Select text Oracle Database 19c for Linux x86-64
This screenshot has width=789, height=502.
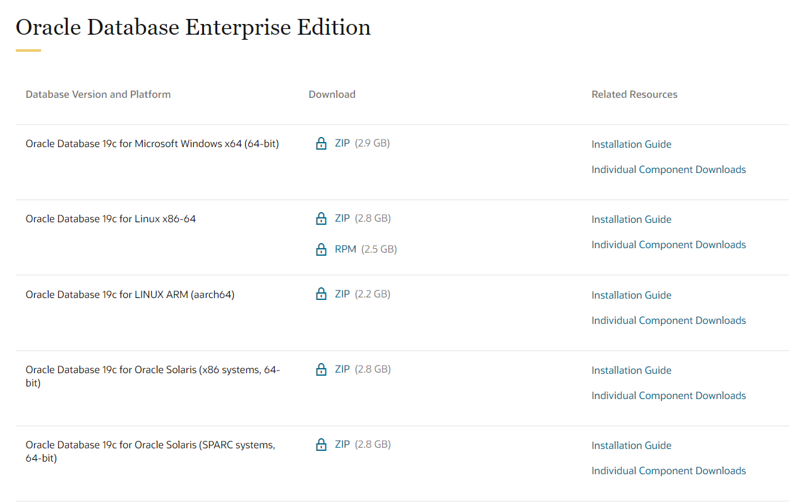pos(111,218)
